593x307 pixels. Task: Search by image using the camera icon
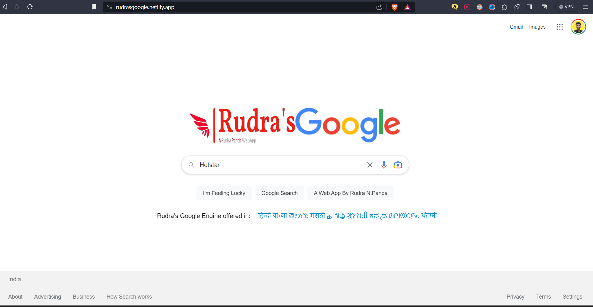click(x=398, y=165)
